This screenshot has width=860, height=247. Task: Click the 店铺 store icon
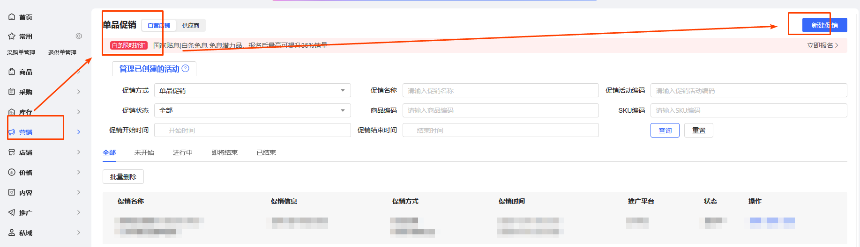pyautogui.click(x=12, y=152)
